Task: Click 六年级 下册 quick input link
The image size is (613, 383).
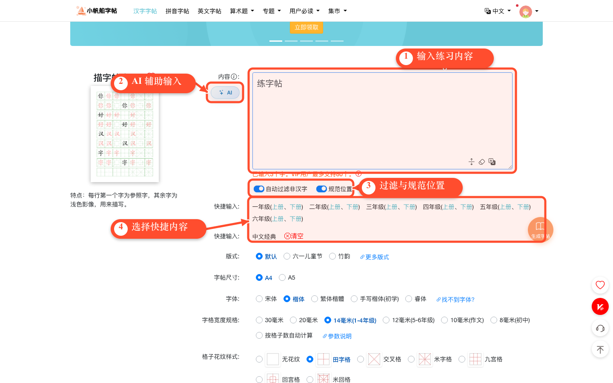Action: pyautogui.click(x=295, y=219)
